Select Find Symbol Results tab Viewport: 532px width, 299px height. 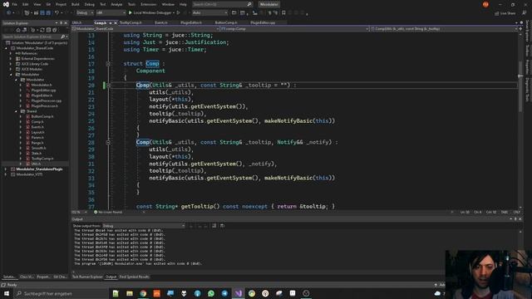tap(134, 277)
